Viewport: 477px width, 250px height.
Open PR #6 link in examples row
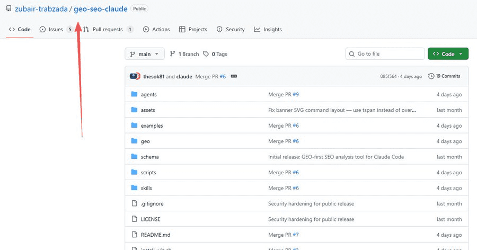(x=296, y=126)
